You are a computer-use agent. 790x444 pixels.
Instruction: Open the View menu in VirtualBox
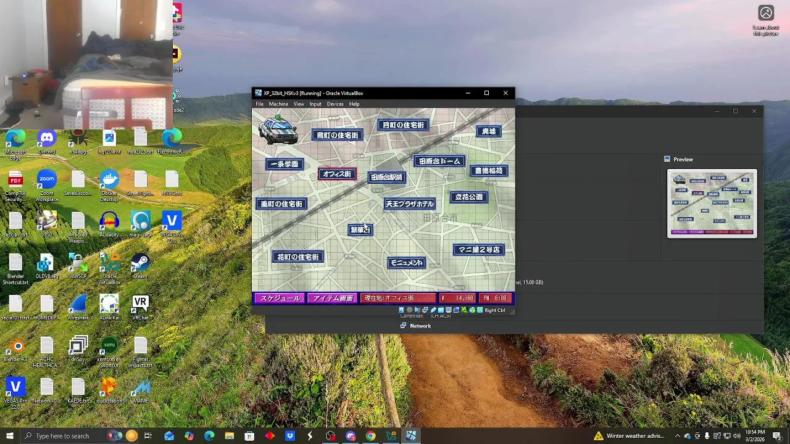(x=299, y=104)
